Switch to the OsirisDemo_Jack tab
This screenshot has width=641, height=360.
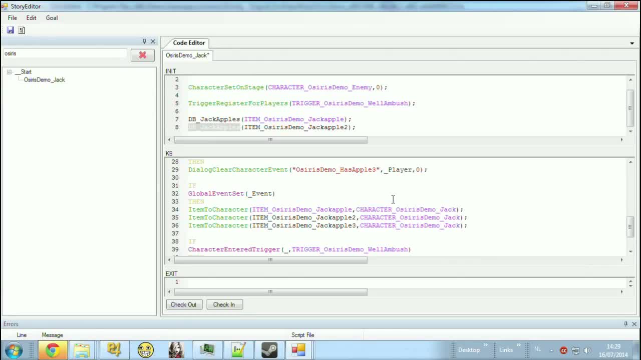187,55
